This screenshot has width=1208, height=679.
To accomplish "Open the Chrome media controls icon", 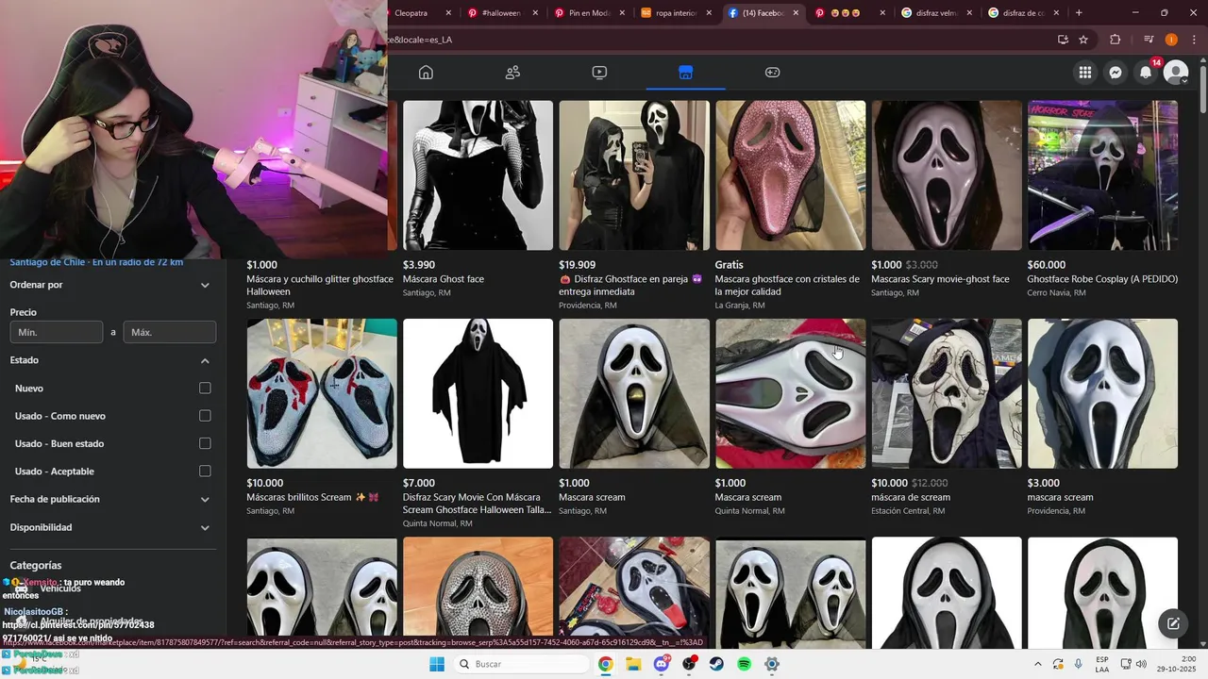I will (1149, 40).
